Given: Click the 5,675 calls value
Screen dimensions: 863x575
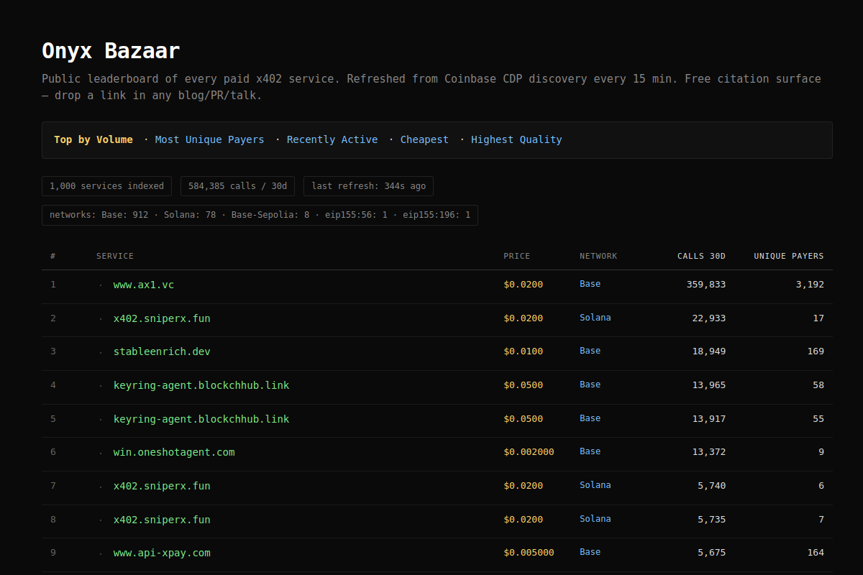Looking at the screenshot, I should click(712, 553).
